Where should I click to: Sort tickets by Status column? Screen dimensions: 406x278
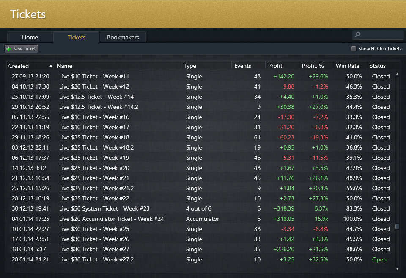[x=377, y=66]
